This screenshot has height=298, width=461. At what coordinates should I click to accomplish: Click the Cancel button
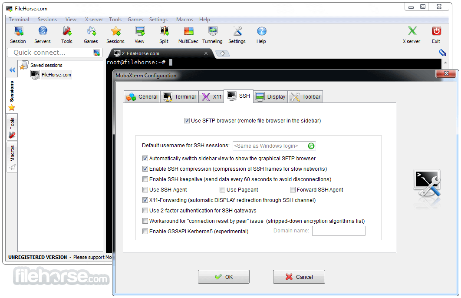(299, 277)
